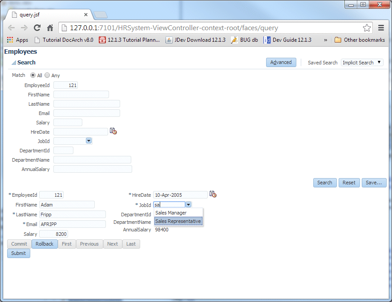Click the search HireDate field

[81, 132]
